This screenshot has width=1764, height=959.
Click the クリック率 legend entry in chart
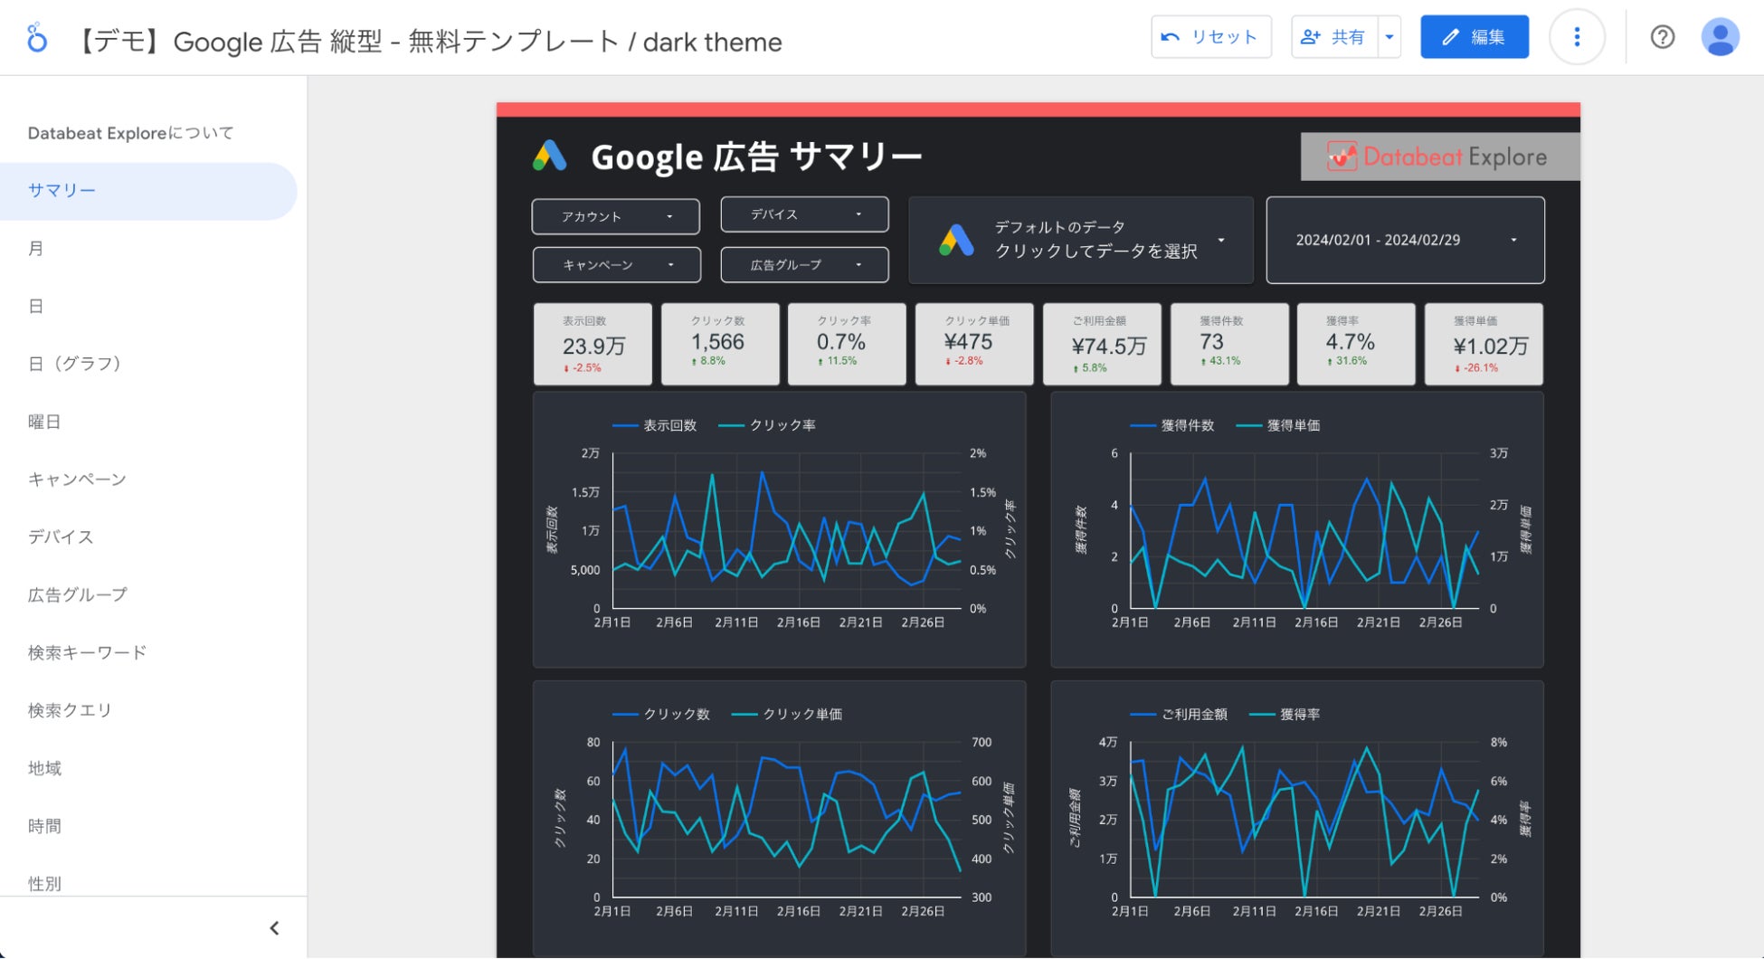[x=767, y=425]
